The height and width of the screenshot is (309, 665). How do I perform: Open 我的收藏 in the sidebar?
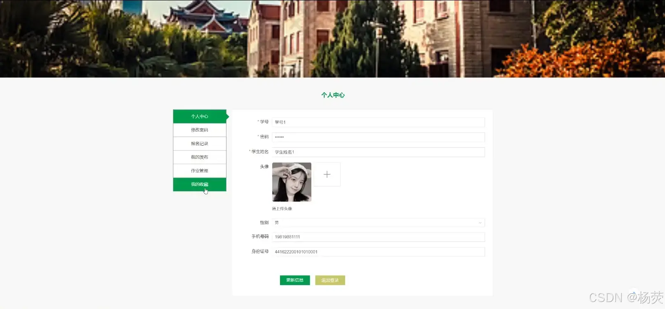click(200, 184)
